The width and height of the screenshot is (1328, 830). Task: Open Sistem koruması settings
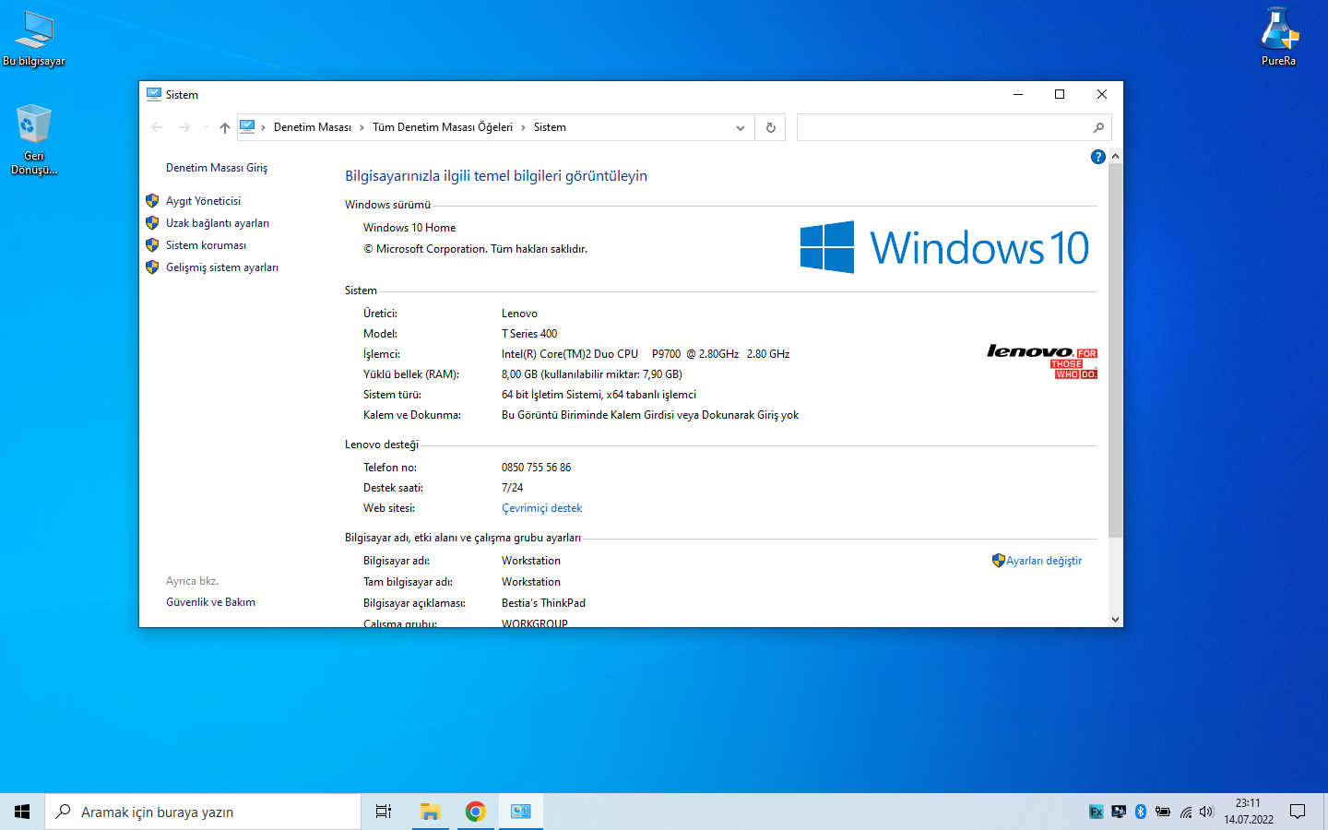(206, 245)
